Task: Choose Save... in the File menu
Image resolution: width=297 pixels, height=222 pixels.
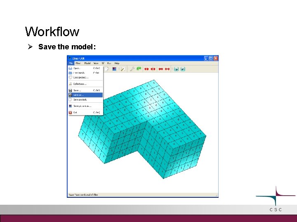Action: 85,90
